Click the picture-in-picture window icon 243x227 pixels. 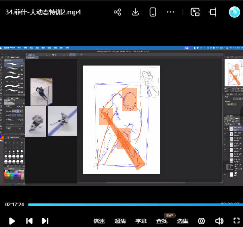[x=195, y=12]
